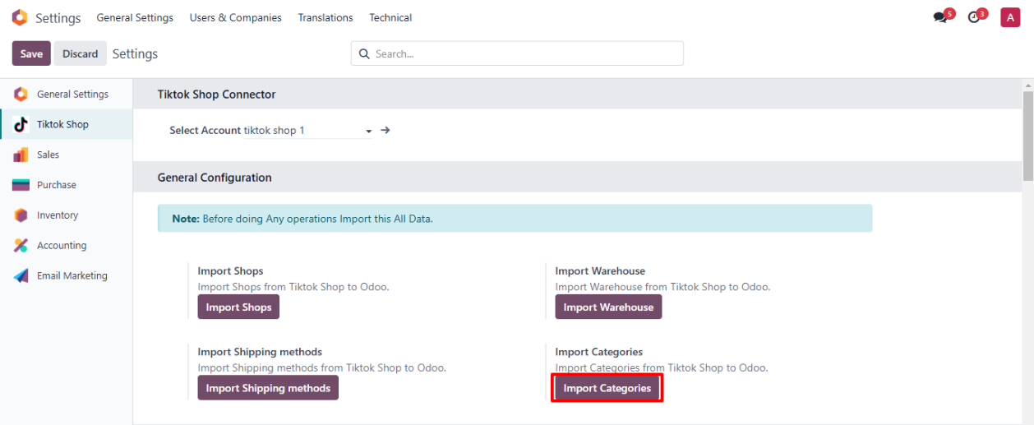The width and height of the screenshot is (1034, 425).
Task: Open the Tiktok Shop sidebar icon
Action: (x=21, y=124)
